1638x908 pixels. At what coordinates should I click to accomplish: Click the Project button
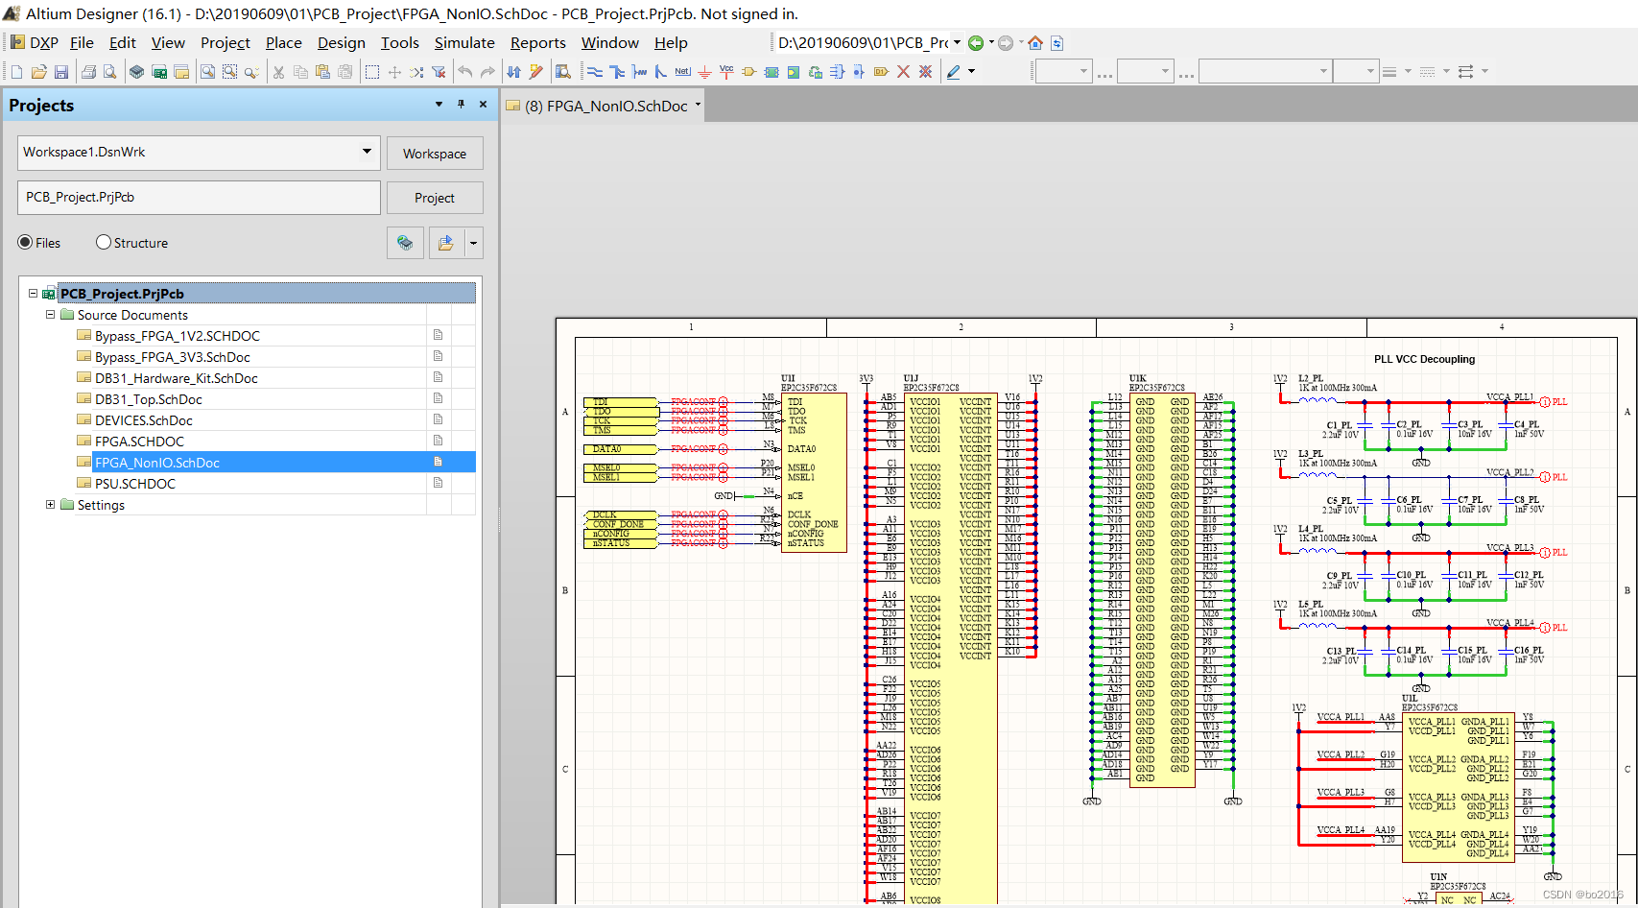click(x=435, y=198)
